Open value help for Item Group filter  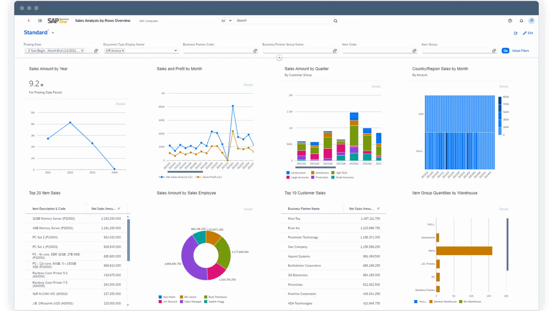(x=494, y=51)
